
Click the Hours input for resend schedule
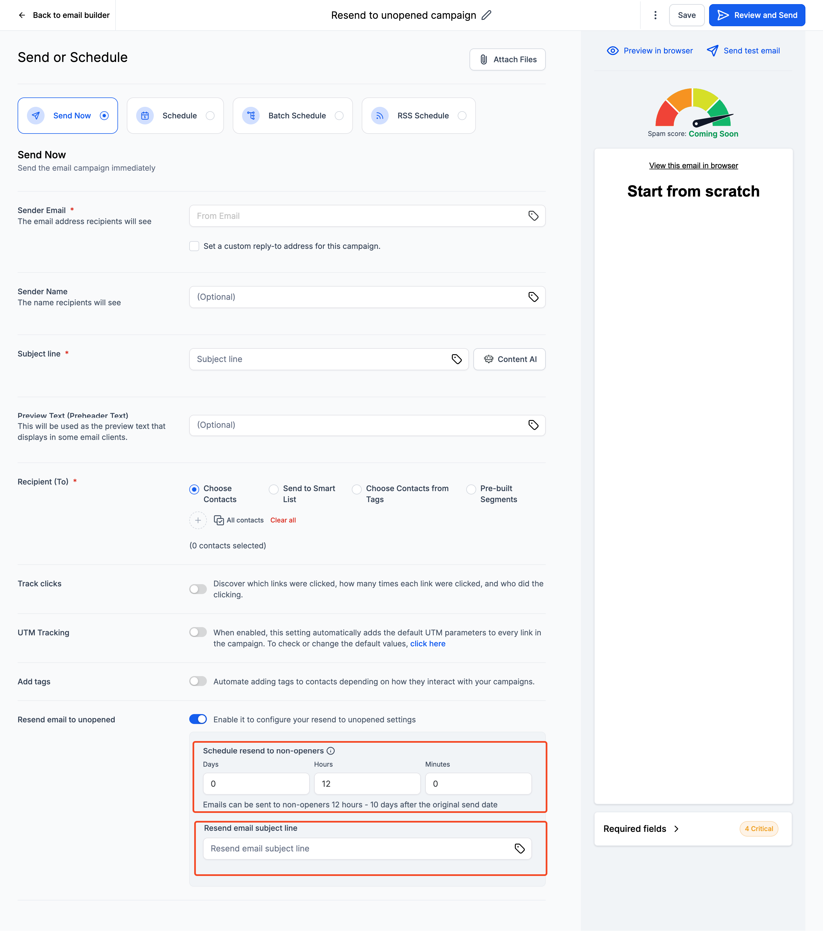(367, 784)
